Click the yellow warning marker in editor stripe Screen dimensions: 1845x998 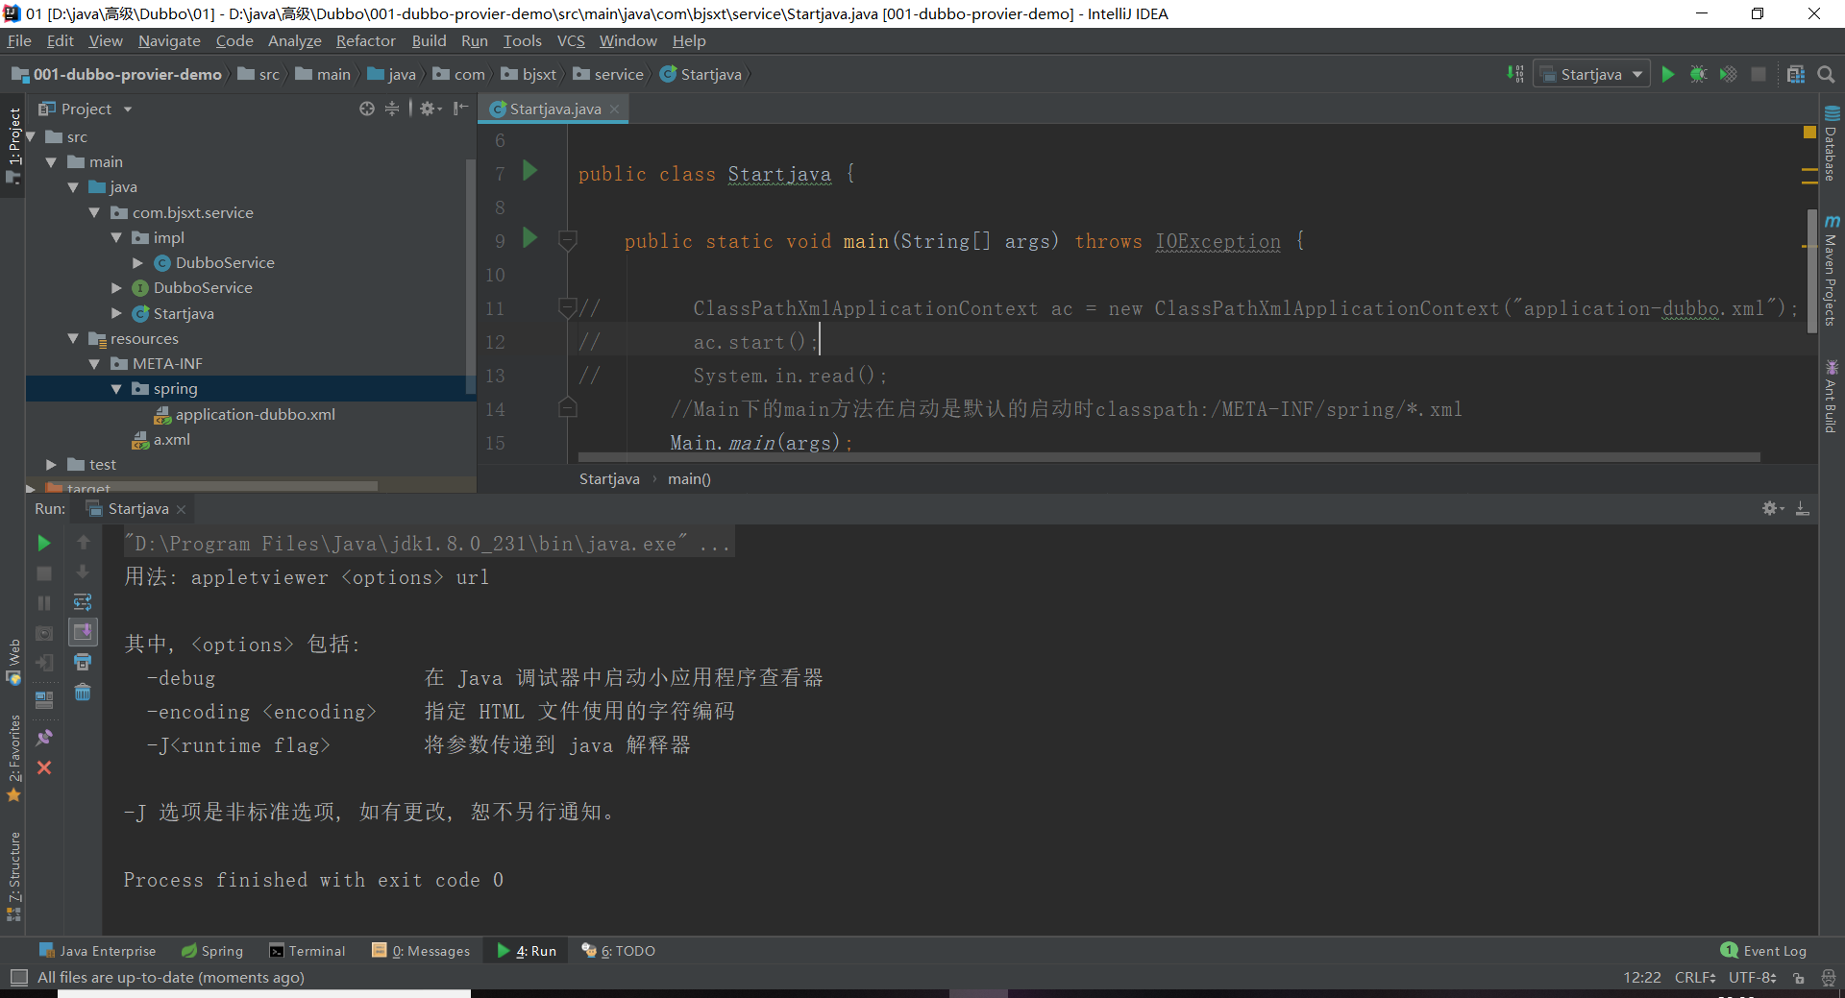pos(1809,133)
